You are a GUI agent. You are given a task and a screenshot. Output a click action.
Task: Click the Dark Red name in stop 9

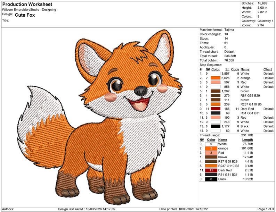tap(247, 109)
